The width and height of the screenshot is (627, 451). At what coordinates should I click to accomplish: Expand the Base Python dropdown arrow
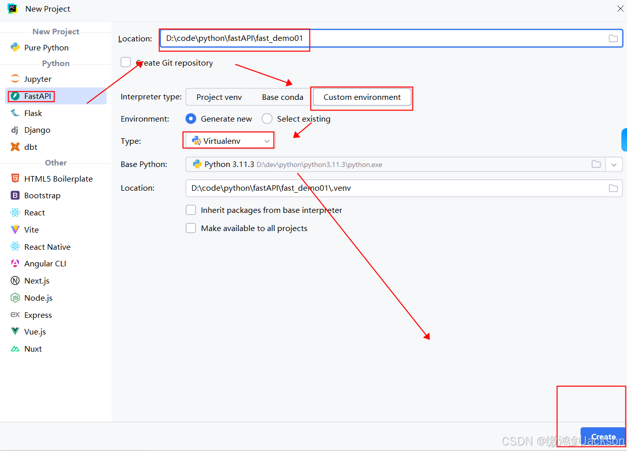(614, 164)
